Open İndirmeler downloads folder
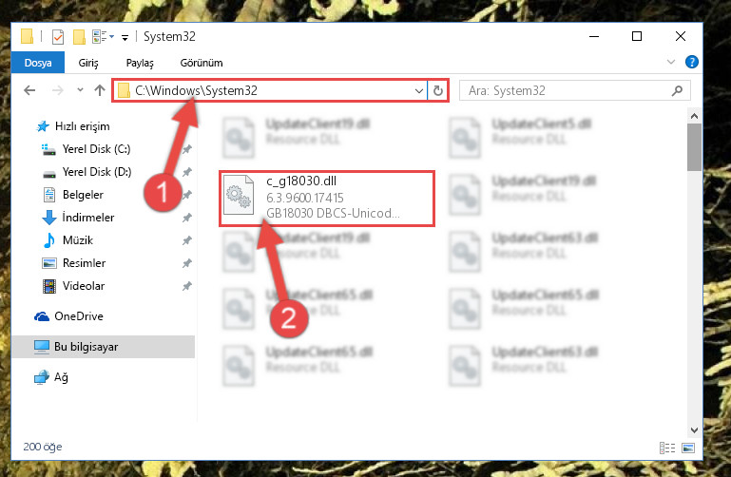Image resolution: width=731 pixels, height=477 pixels. (88, 217)
